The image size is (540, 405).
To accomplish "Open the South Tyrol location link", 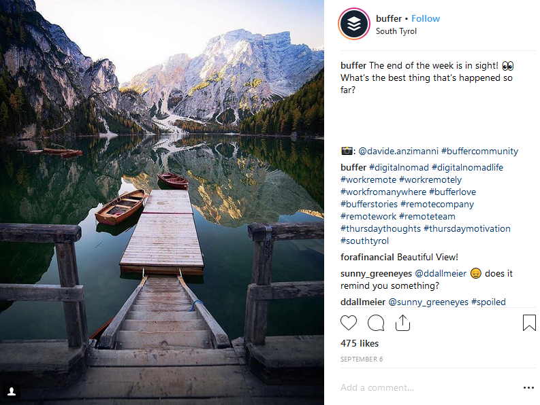I will 396,31.
